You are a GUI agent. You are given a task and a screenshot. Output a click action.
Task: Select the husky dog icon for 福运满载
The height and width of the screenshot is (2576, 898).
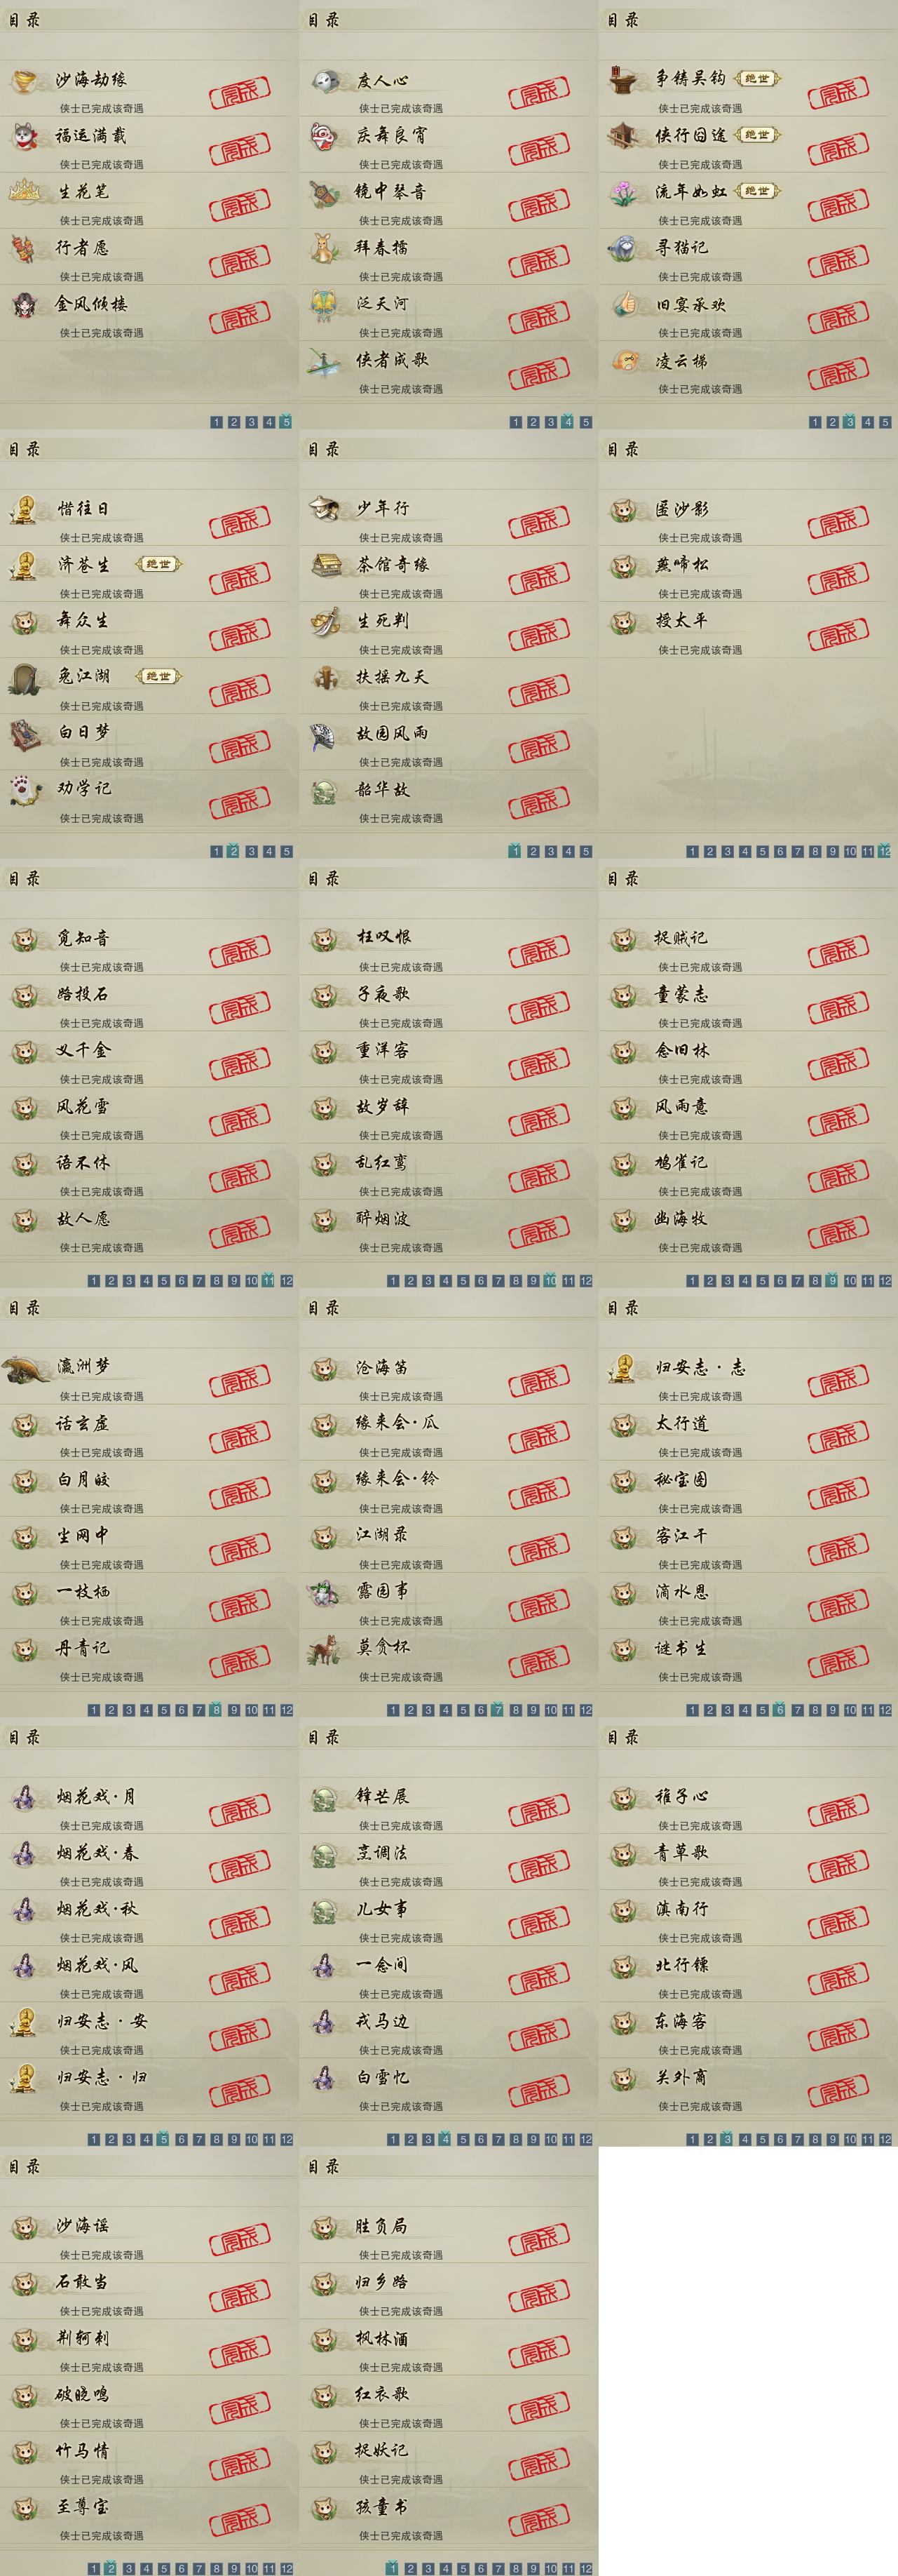[24, 136]
